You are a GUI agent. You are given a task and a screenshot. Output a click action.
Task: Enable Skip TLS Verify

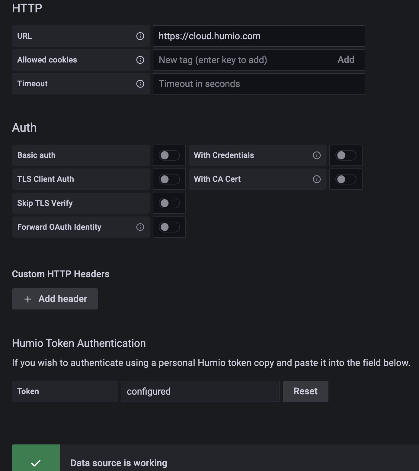169,203
